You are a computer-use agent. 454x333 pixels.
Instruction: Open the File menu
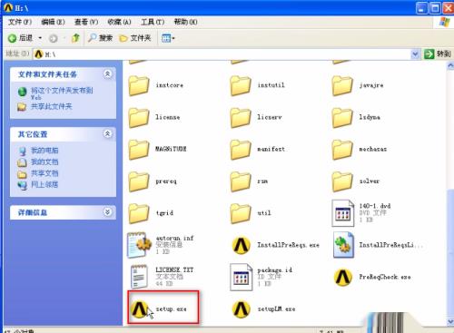coord(20,22)
